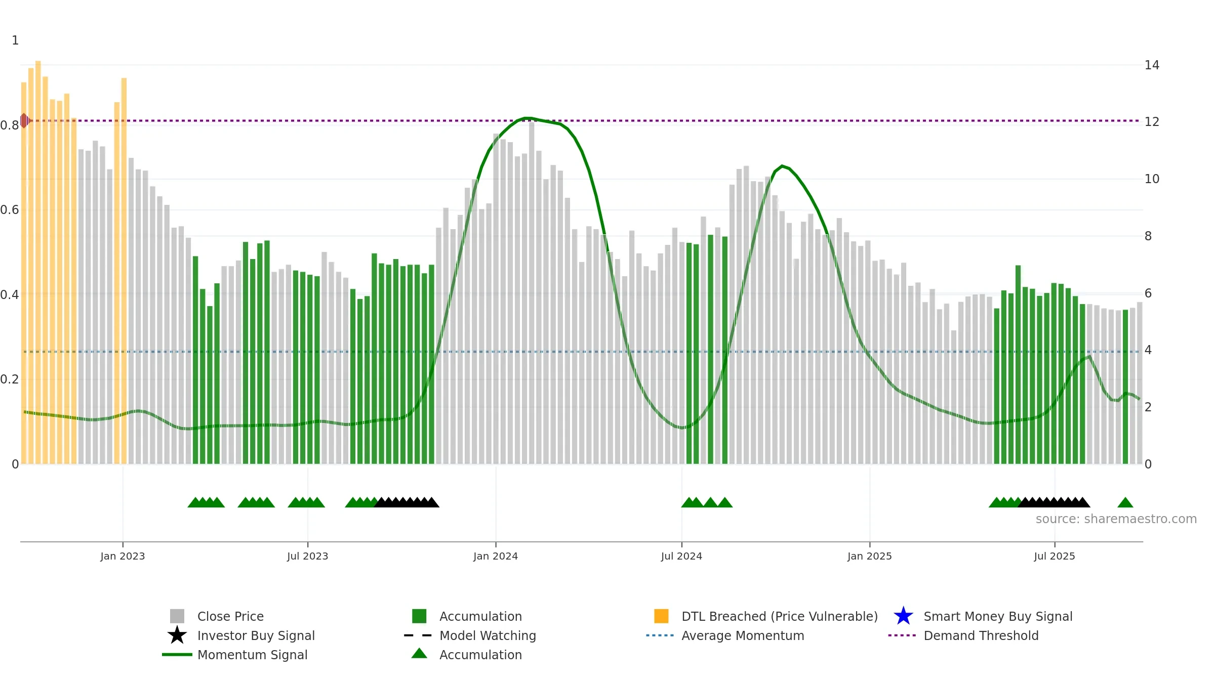Image resolution: width=1215 pixels, height=683 pixels.
Task: Click the green Accumulation square legend icon
Action: (x=419, y=616)
